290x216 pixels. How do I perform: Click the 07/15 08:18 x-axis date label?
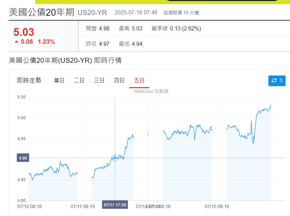click(217, 206)
